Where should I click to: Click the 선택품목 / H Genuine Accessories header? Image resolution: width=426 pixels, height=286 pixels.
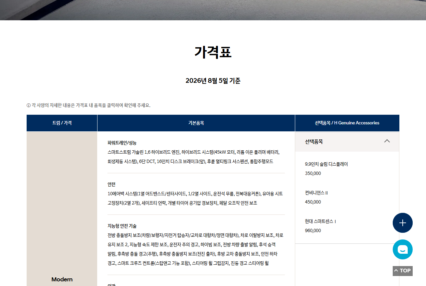point(347,123)
